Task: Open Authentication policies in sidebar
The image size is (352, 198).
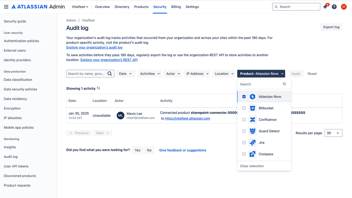Action: click(21, 41)
